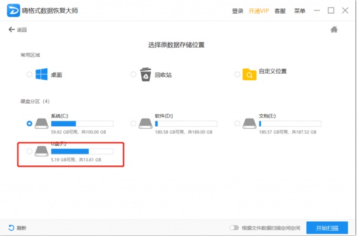The image size is (357, 236).
Task: Click the custom location folder icon
Action: [249, 74]
